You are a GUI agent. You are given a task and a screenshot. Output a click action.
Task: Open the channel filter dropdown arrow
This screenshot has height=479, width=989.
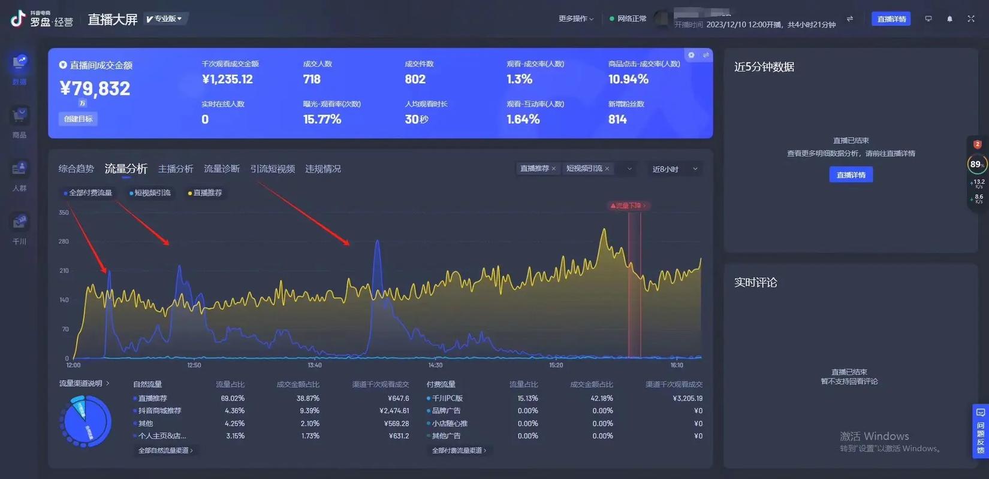[x=629, y=169]
